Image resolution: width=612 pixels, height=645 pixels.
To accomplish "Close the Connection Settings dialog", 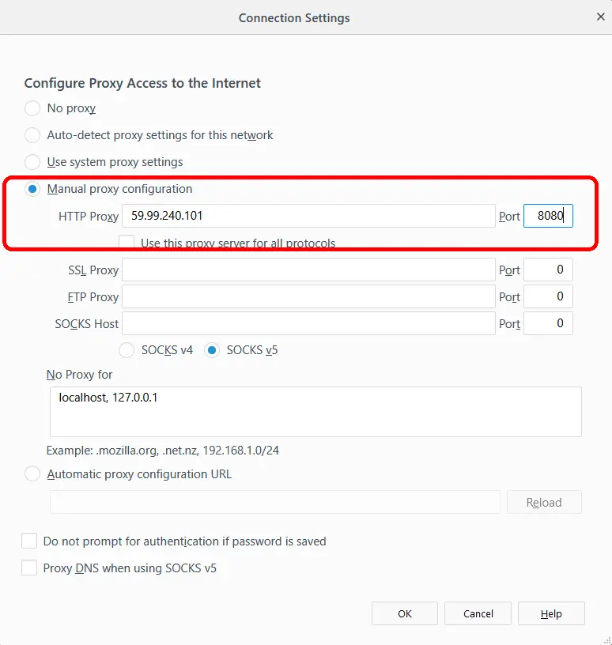I will click(x=601, y=17).
